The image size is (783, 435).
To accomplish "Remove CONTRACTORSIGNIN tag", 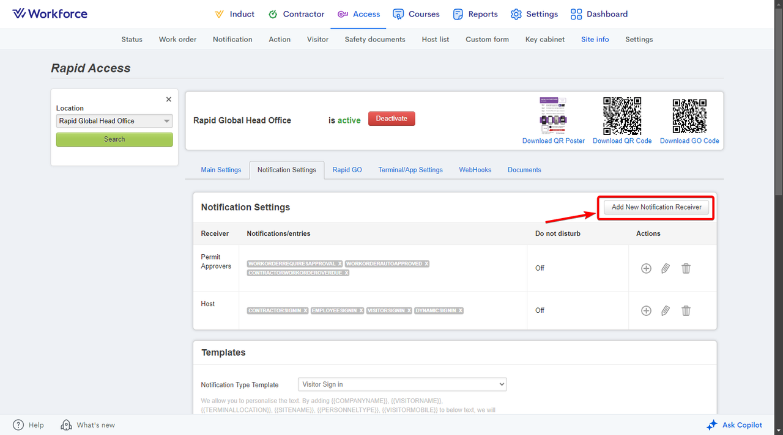I will 305,311.
